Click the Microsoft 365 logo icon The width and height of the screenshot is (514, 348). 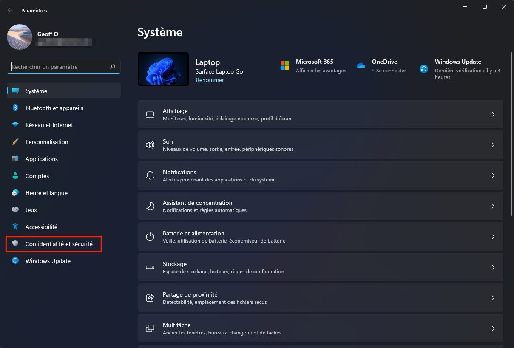tap(284, 65)
